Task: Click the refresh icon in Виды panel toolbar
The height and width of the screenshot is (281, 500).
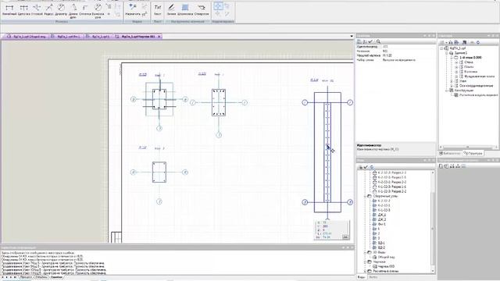Action: point(372,167)
